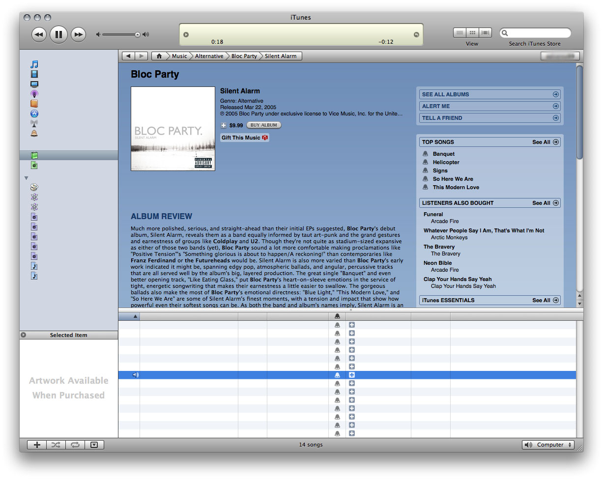Click the Selected Item panel arrow
This screenshot has height=479, width=603.
[x=23, y=335]
